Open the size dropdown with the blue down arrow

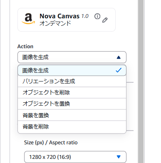(x=119, y=157)
